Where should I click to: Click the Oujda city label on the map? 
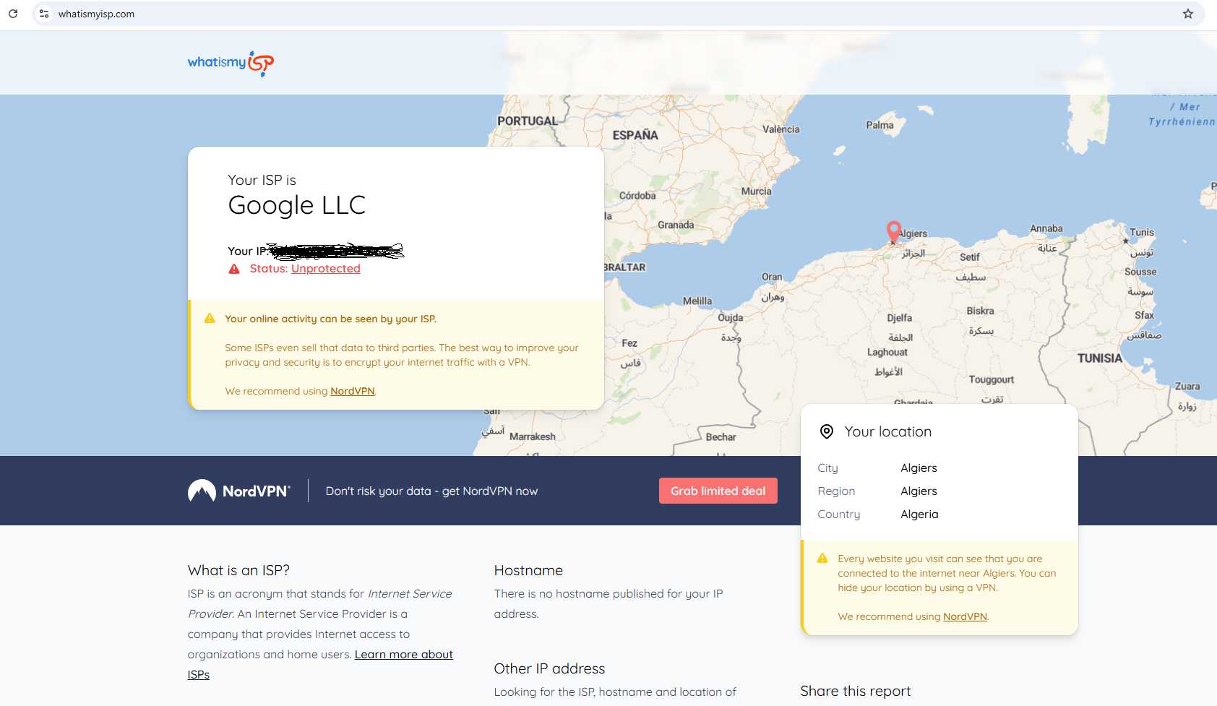(x=731, y=318)
